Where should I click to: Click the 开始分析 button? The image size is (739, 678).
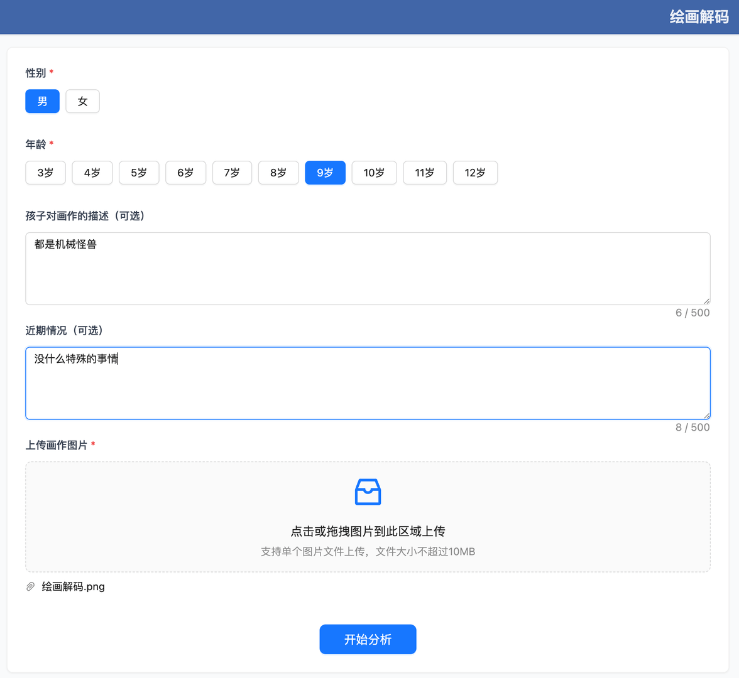tap(368, 639)
